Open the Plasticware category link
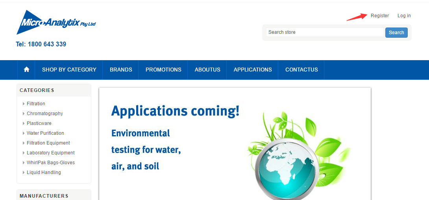Image resolution: width=429 pixels, height=200 pixels. tap(39, 123)
